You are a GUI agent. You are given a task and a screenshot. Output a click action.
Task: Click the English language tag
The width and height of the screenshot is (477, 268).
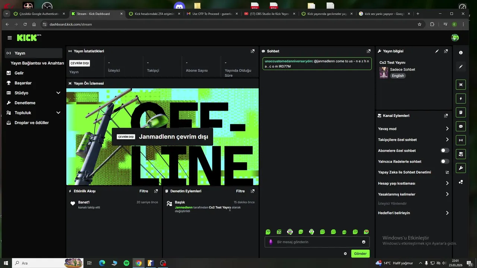click(398, 76)
